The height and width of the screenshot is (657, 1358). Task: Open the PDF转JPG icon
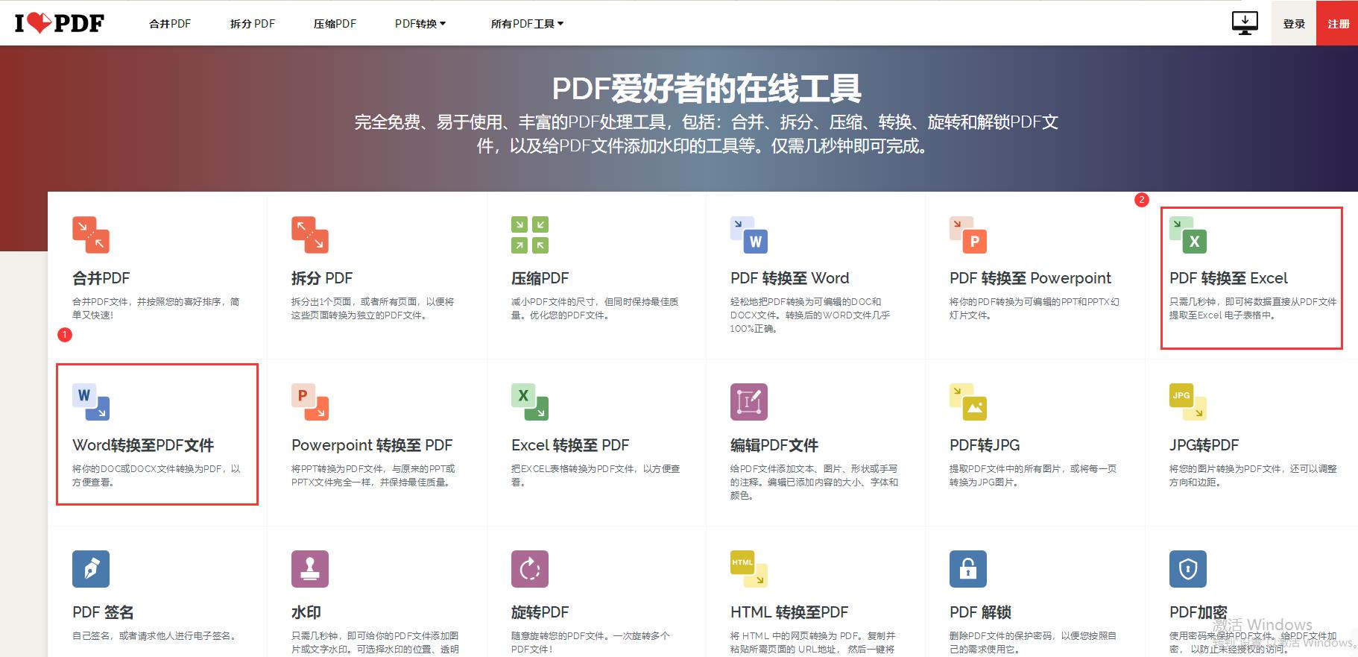tap(968, 402)
